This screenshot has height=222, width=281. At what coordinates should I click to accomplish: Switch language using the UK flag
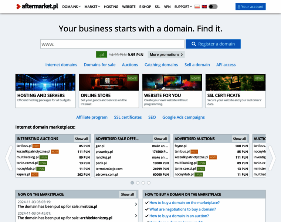[x=204, y=7]
